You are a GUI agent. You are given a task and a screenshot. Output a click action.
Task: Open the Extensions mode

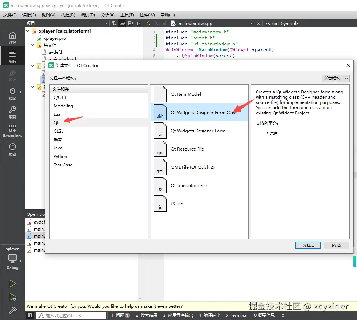[13, 131]
